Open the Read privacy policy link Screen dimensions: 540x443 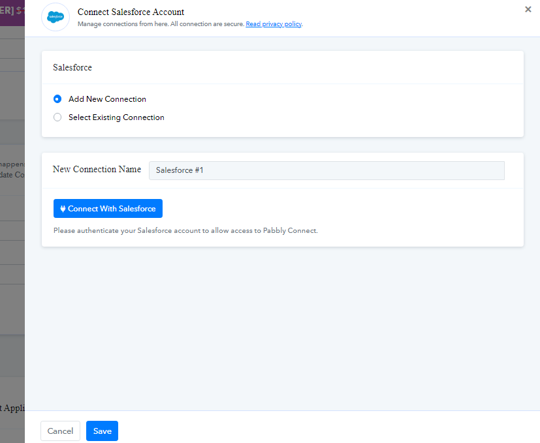[x=274, y=24]
